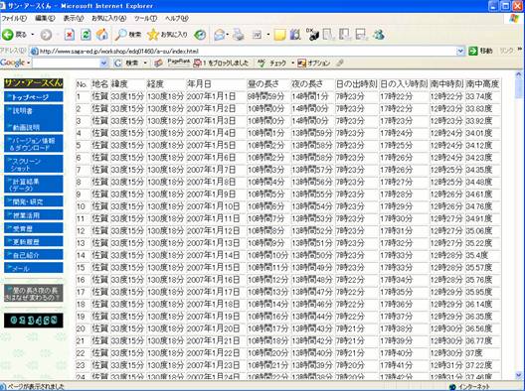The width and height of the screenshot is (525, 391).
Task: Open the 計算結果(データ) sidebar link
Action: [x=34, y=185]
